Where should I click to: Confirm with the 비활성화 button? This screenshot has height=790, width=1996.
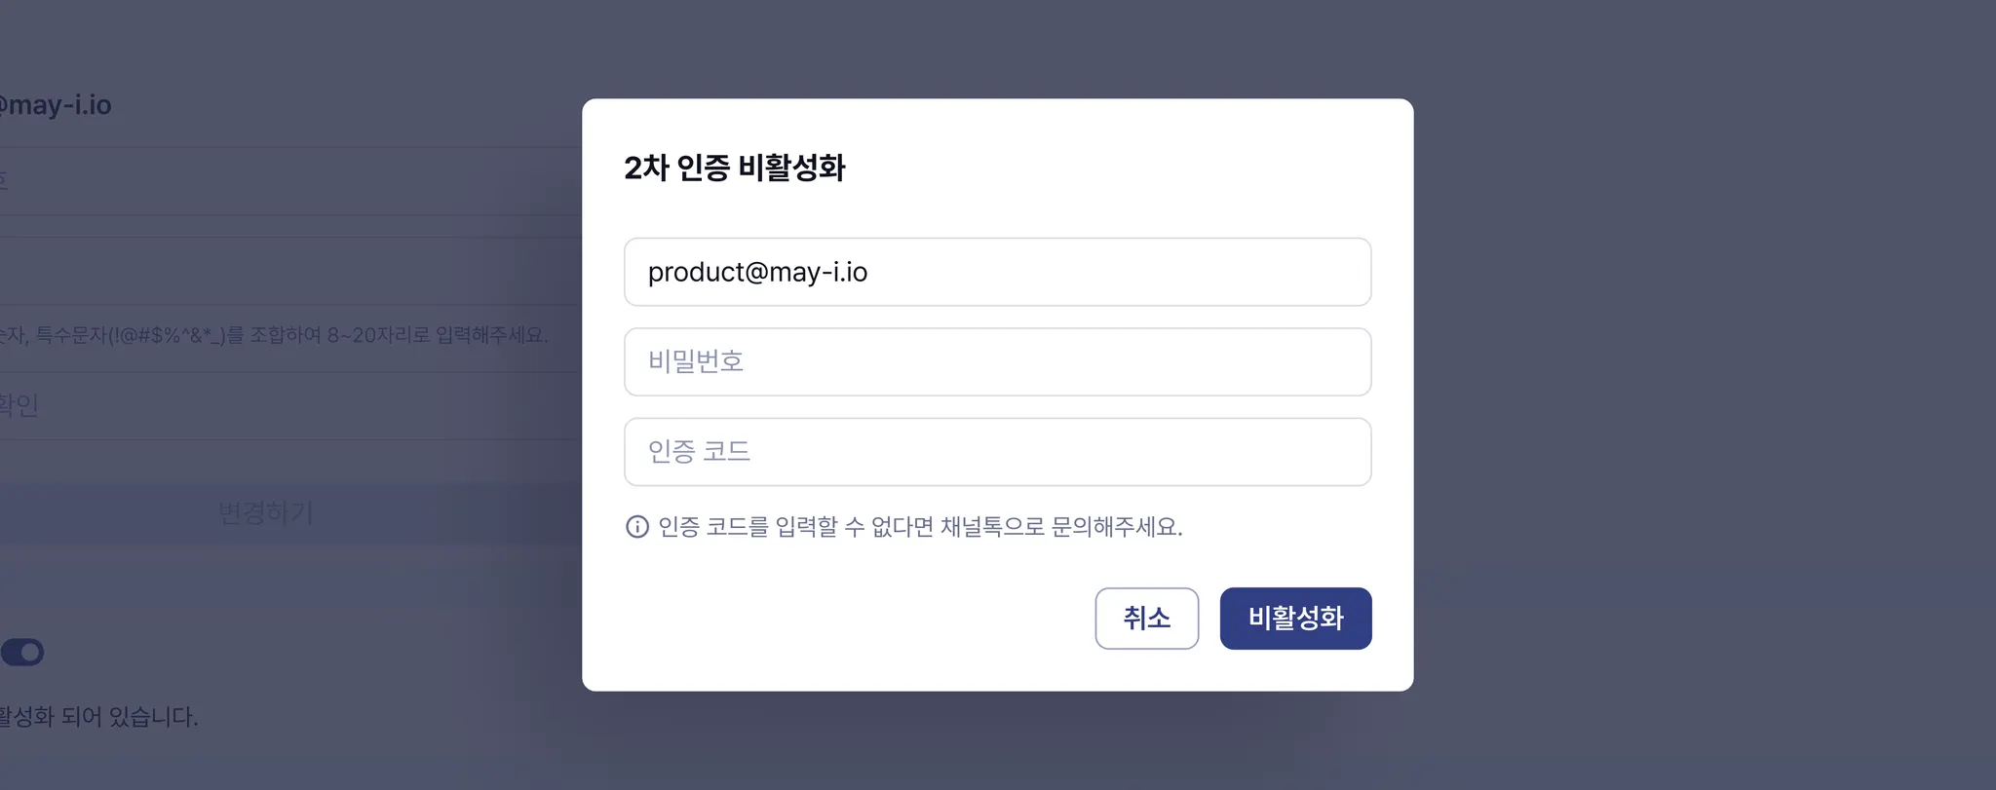(x=1295, y=619)
